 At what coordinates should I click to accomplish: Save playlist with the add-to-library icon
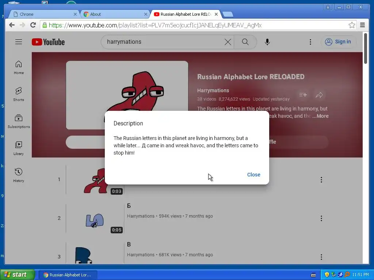(x=303, y=95)
